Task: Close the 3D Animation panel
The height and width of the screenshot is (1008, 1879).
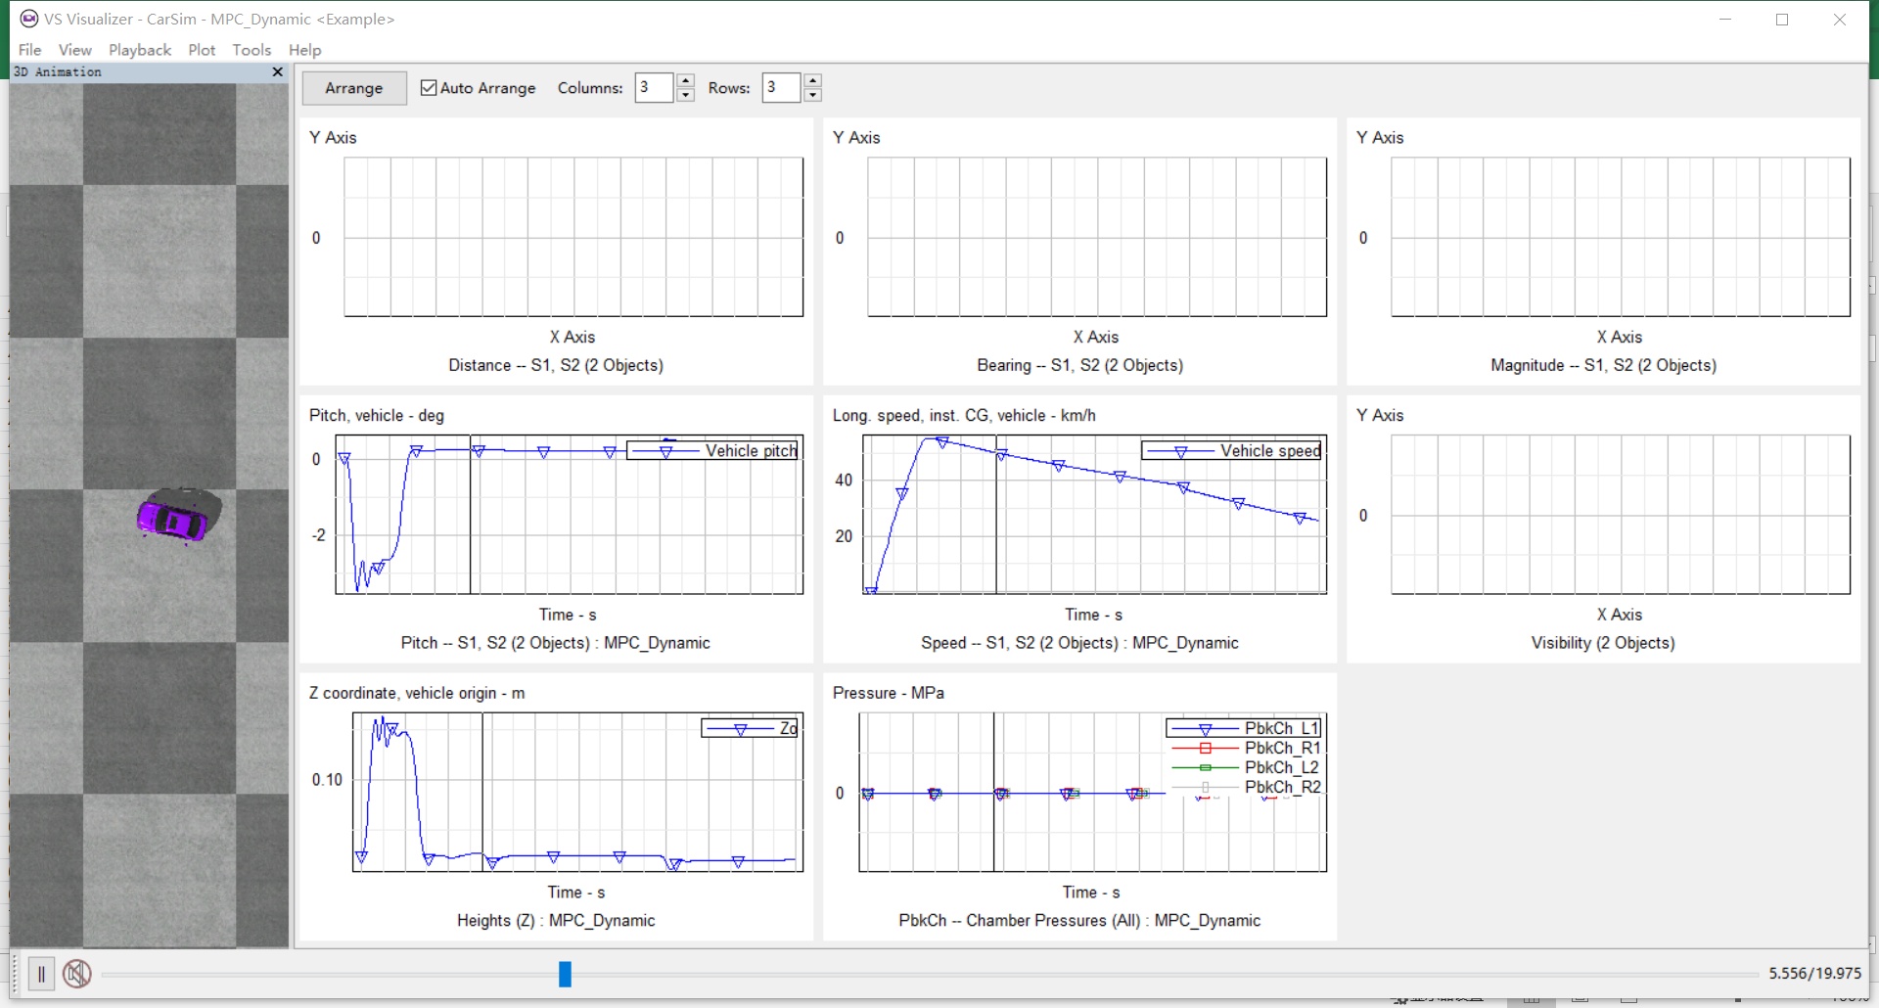Action: tap(277, 71)
